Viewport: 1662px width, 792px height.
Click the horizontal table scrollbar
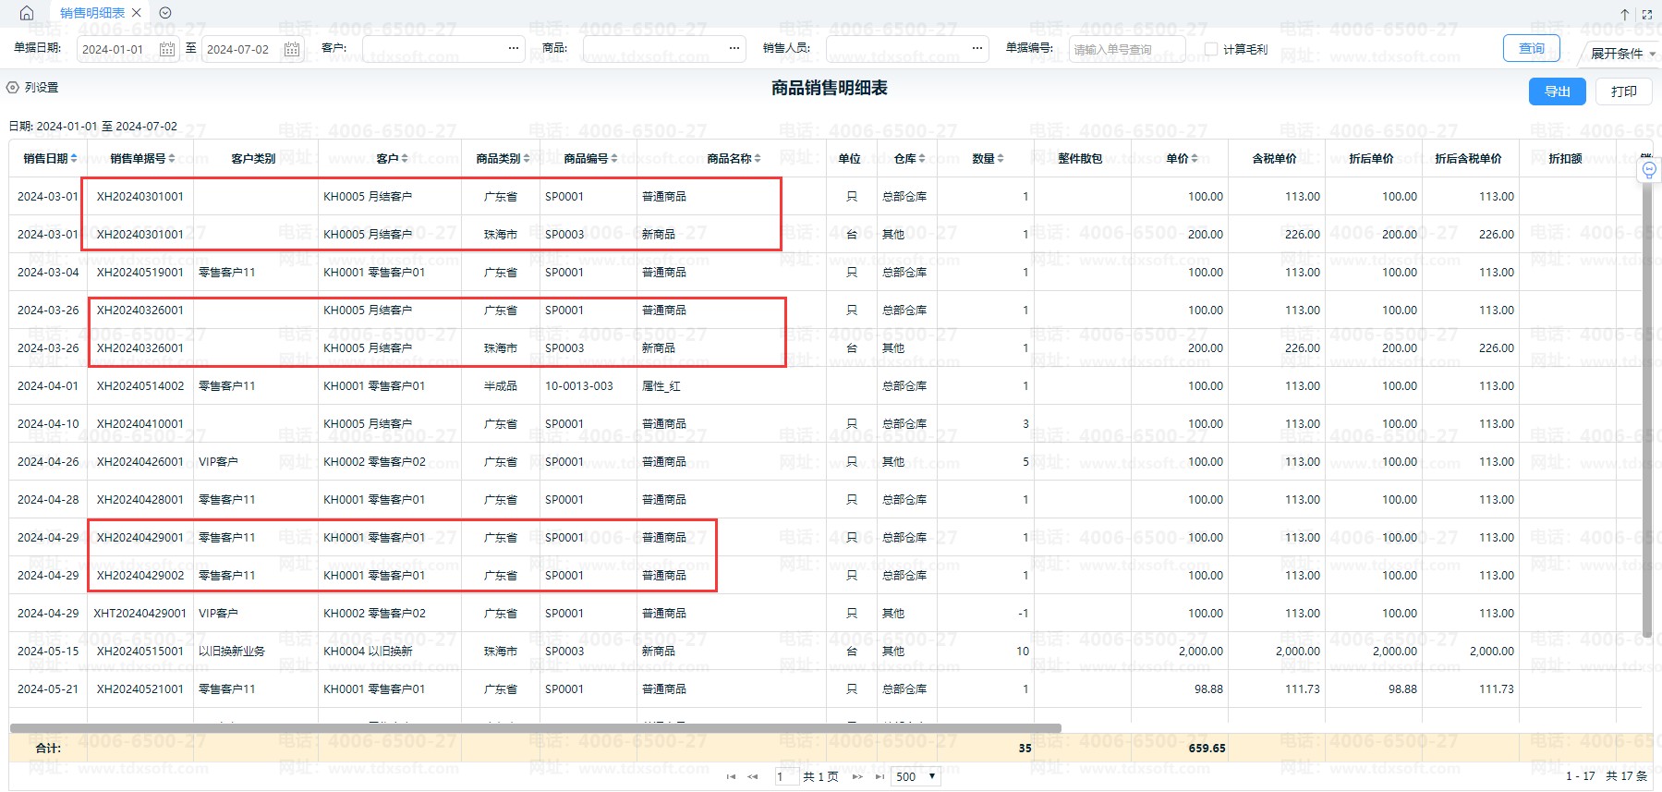[536, 728]
